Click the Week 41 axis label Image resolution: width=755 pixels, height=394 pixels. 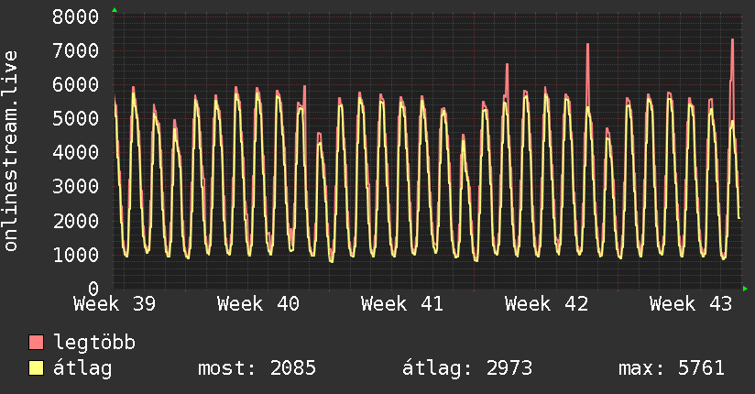(402, 304)
